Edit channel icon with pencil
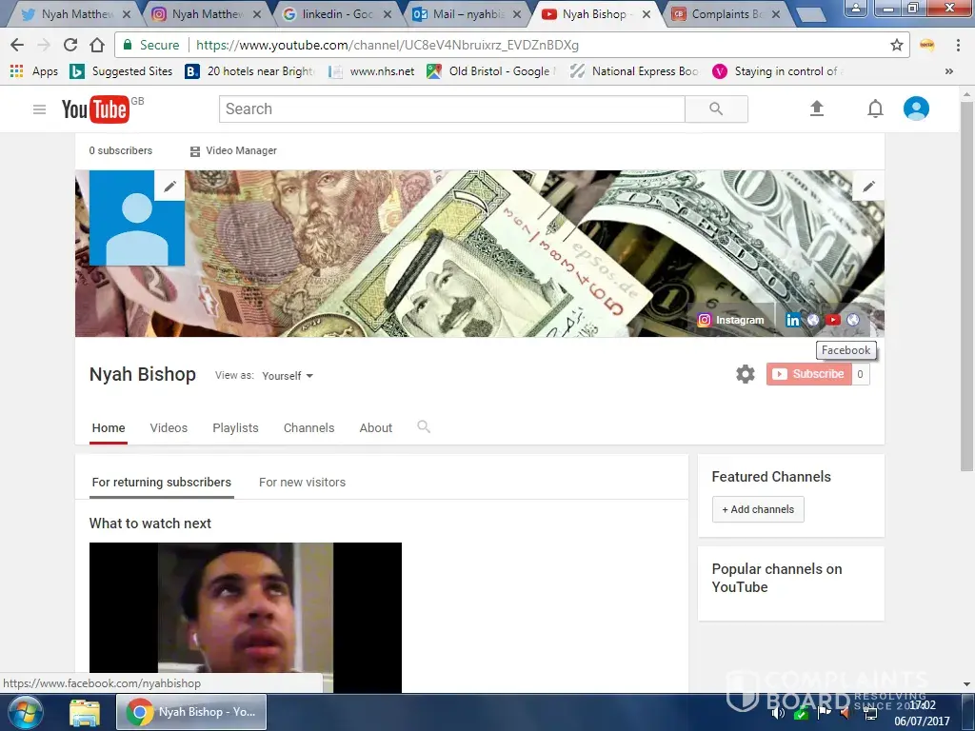The height and width of the screenshot is (731, 975). (x=170, y=187)
